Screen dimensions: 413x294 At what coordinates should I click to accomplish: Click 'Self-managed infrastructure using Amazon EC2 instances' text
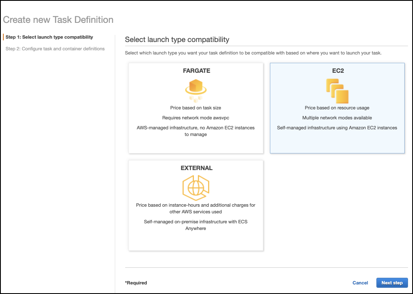tap(337, 128)
